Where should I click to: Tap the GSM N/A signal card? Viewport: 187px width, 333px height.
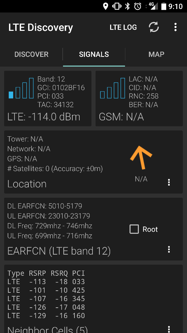click(x=139, y=98)
